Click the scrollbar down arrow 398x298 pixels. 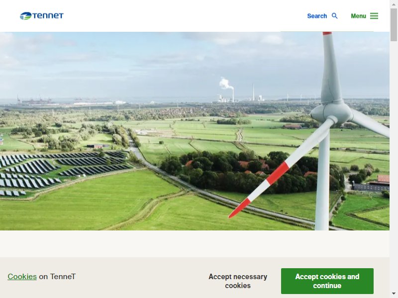coord(394,294)
